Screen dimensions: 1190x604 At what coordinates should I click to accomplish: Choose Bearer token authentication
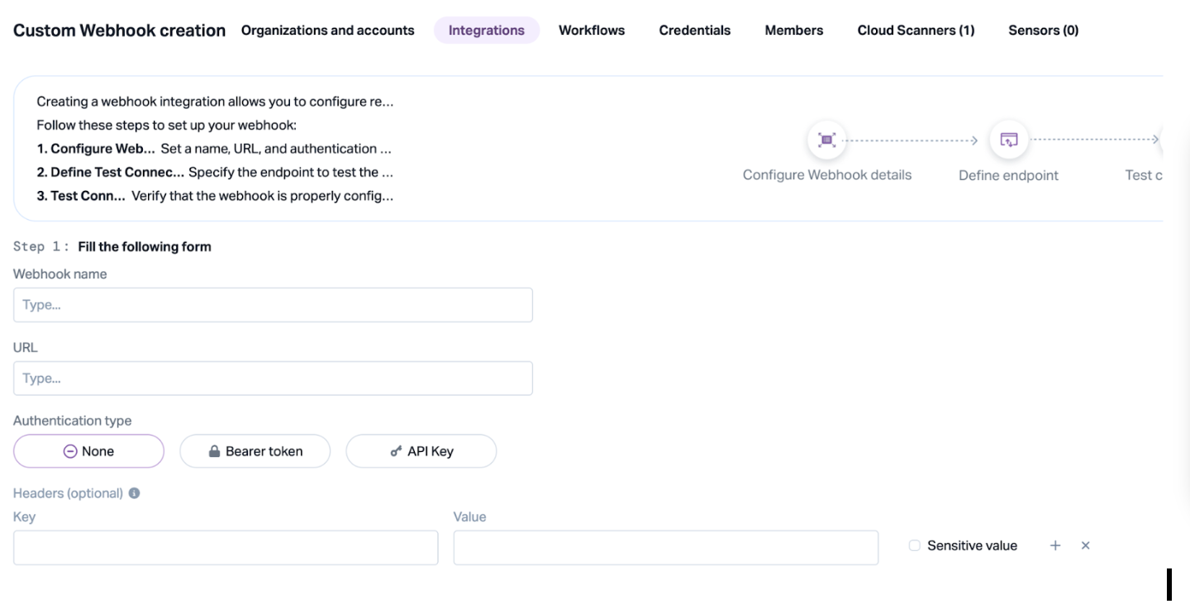point(255,451)
